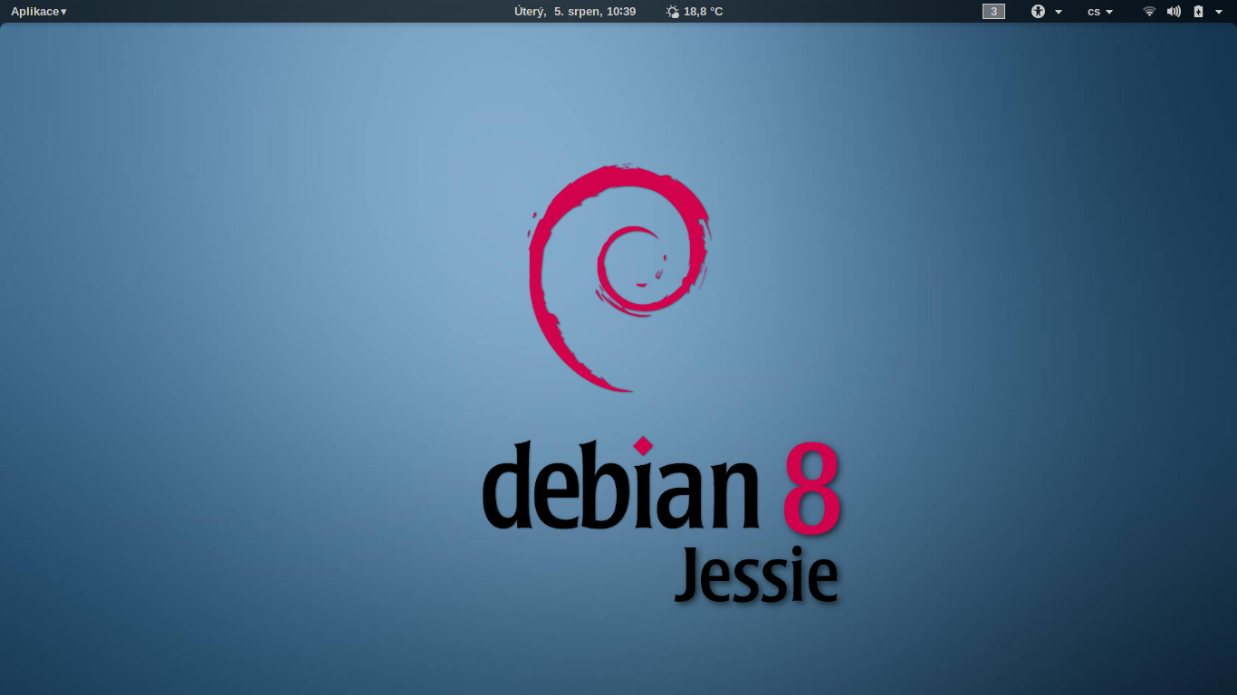Expand the system menu arrow after battery

click(x=1218, y=12)
